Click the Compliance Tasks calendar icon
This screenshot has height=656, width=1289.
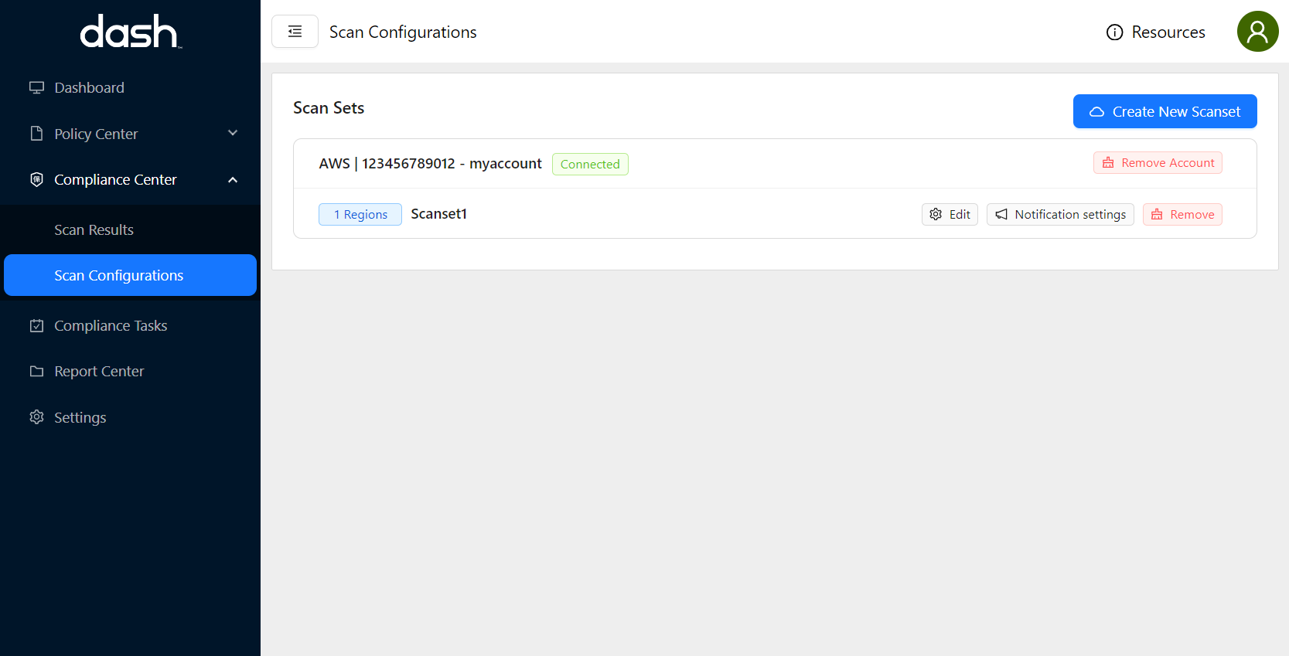point(36,326)
